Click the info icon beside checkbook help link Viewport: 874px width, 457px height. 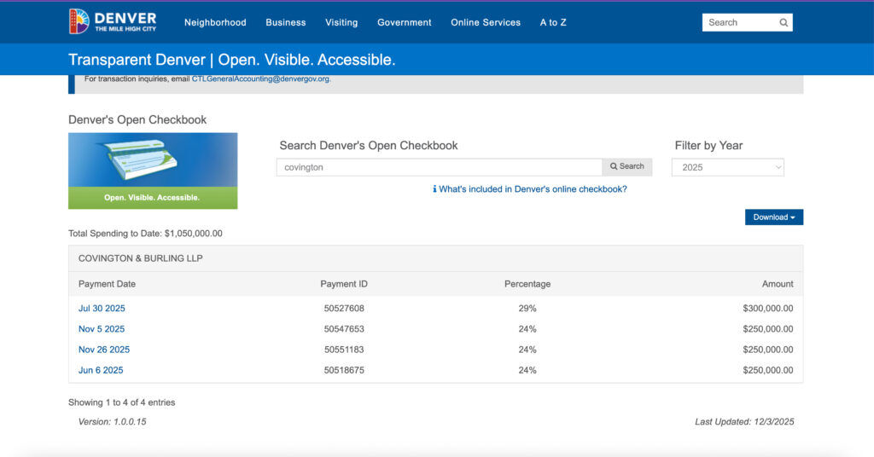(434, 189)
